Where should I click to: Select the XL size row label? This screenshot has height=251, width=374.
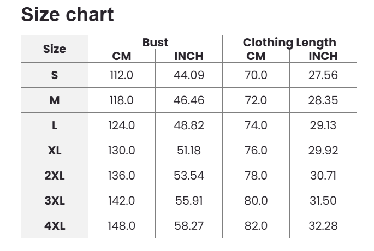pyautogui.click(x=55, y=151)
